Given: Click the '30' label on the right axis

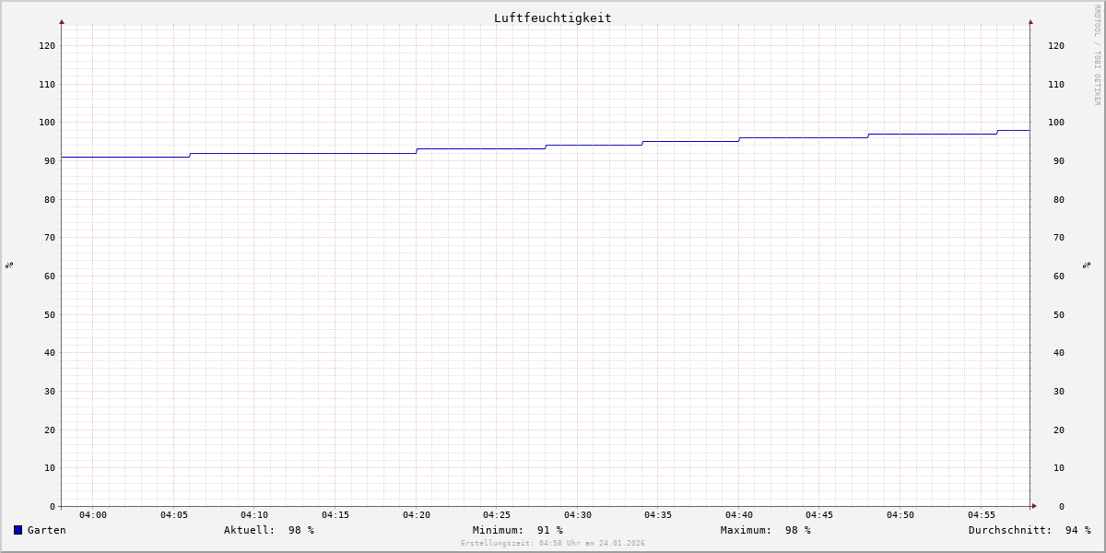Looking at the screenshot, I should [1059, 391].
